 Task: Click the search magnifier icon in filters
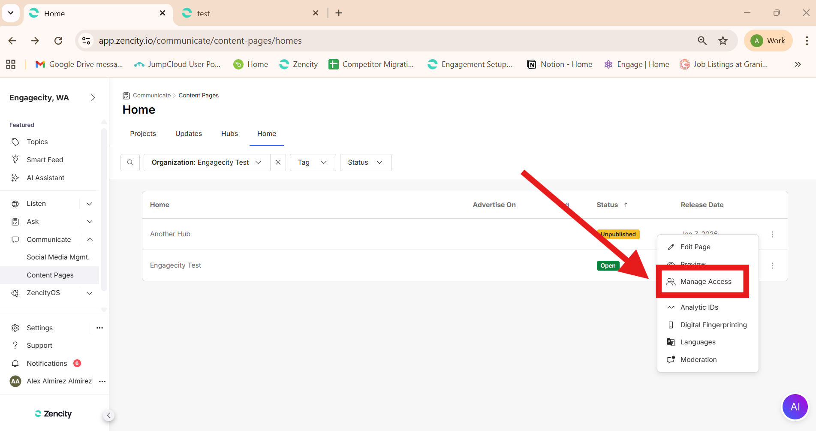click(x=130, y=163)
